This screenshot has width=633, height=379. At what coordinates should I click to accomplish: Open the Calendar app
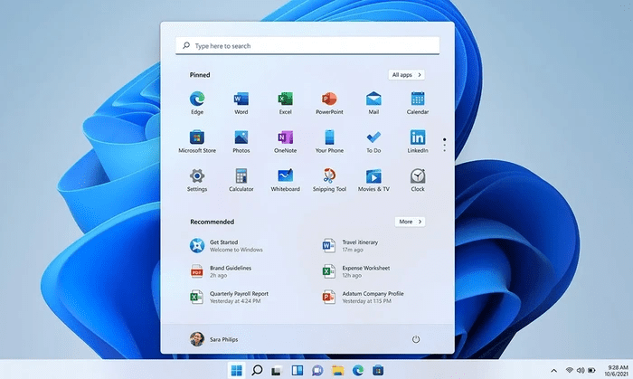pyautogui.click(x=418, y=103)
